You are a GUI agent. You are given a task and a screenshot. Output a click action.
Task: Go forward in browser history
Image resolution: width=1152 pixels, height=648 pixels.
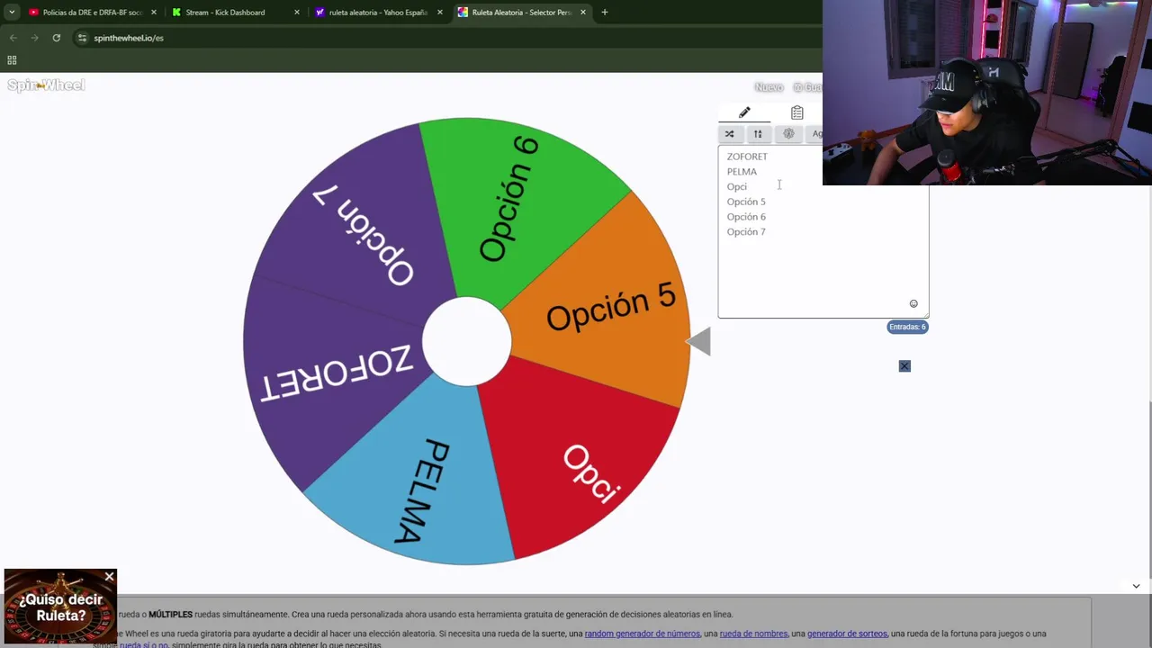[34, 38]
